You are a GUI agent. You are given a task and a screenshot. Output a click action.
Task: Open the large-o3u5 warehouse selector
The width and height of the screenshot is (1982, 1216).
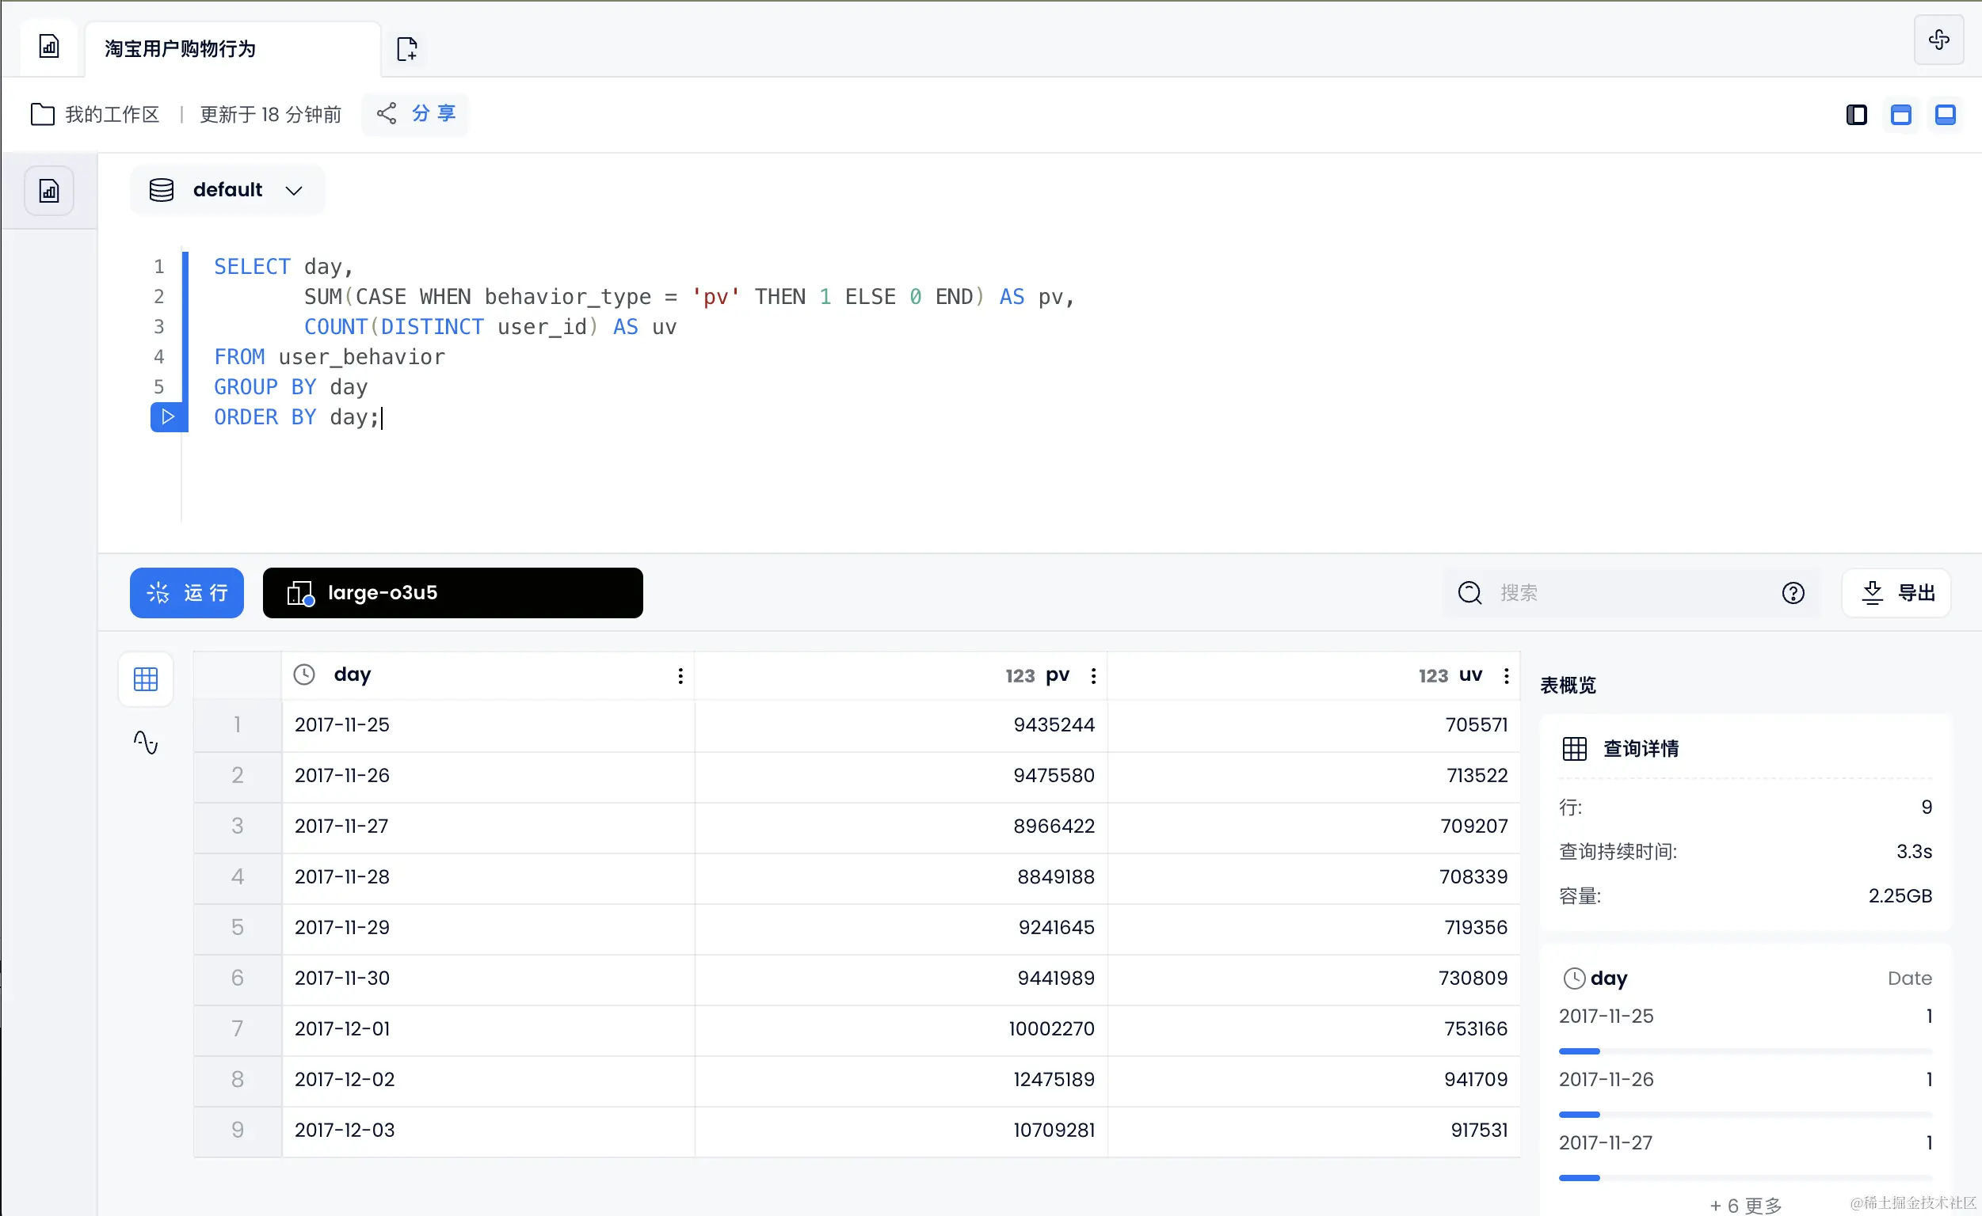(452, 593)
